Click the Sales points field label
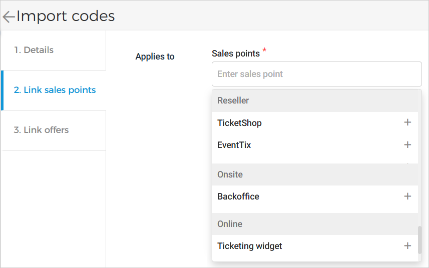Image resolution: width=429 pixels, height=268 pixels. point(236,53)
